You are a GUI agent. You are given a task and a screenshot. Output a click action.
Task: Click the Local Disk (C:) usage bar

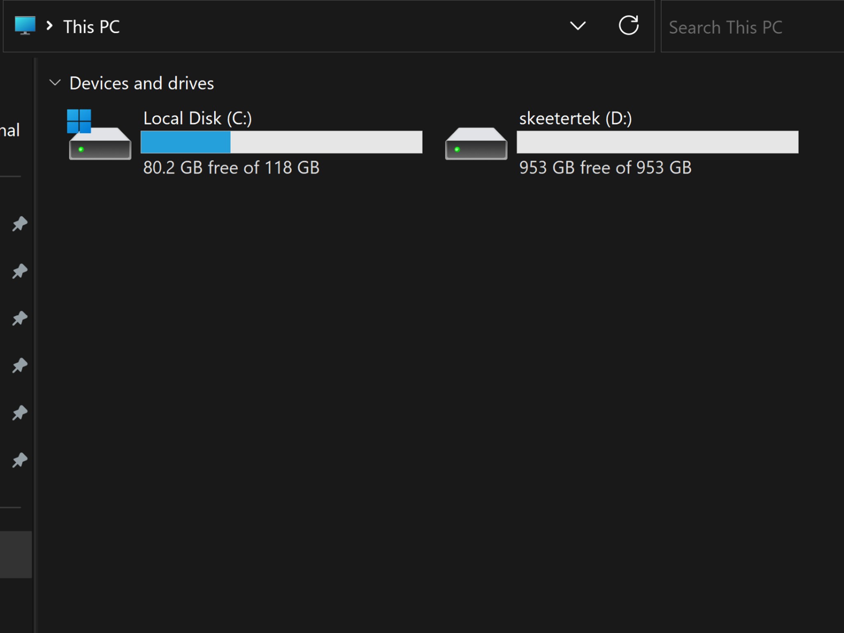coord(281,142)
